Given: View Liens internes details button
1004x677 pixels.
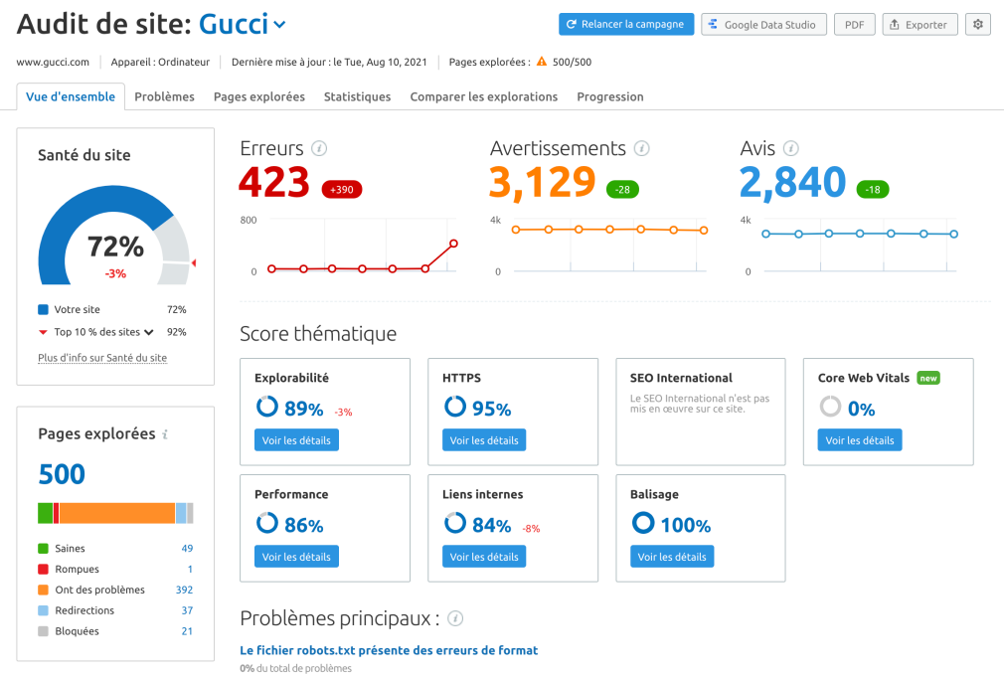Looking at the screenshot, I should pos(484,557).
